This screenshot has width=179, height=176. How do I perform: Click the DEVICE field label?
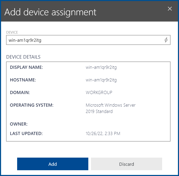tap(12, 32)
